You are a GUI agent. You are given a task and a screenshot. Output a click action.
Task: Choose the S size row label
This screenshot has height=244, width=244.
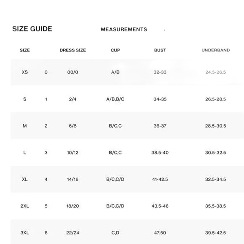tap(25, 99)
